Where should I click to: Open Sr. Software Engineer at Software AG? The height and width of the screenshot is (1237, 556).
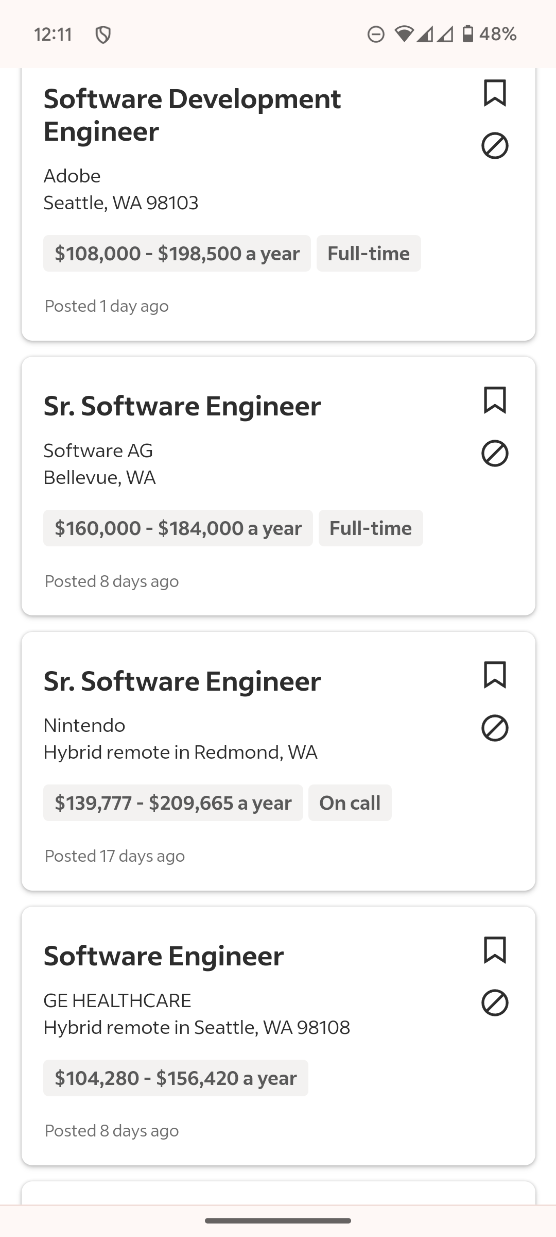(x=182, y=406)
